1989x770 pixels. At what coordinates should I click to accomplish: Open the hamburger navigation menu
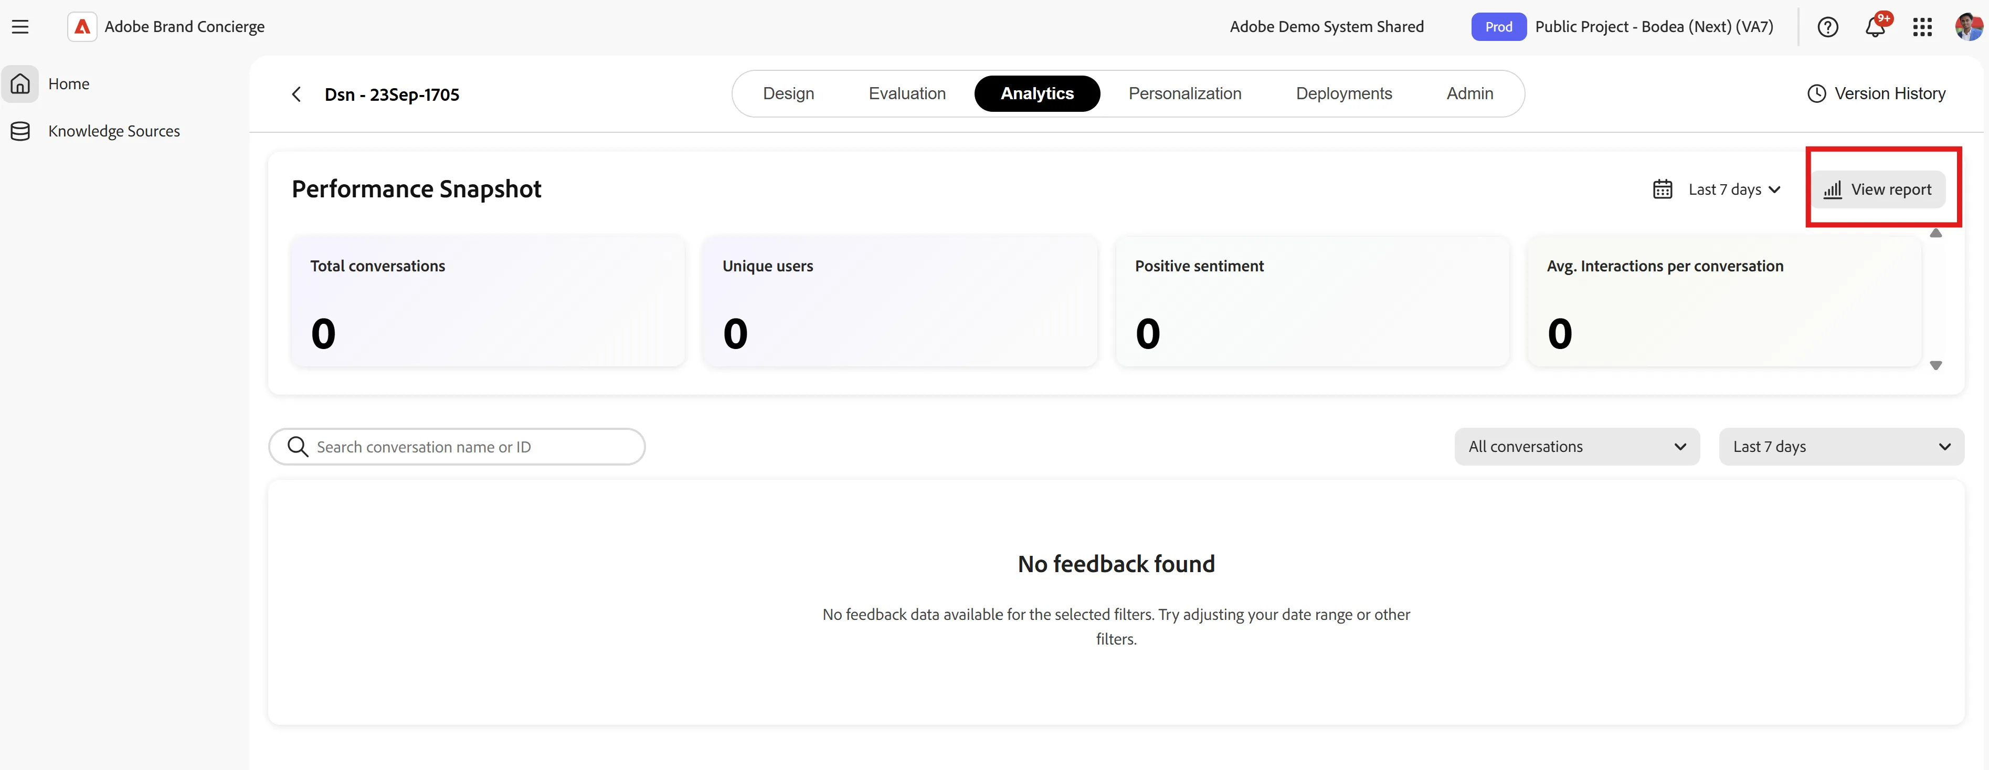click(20, 27)
